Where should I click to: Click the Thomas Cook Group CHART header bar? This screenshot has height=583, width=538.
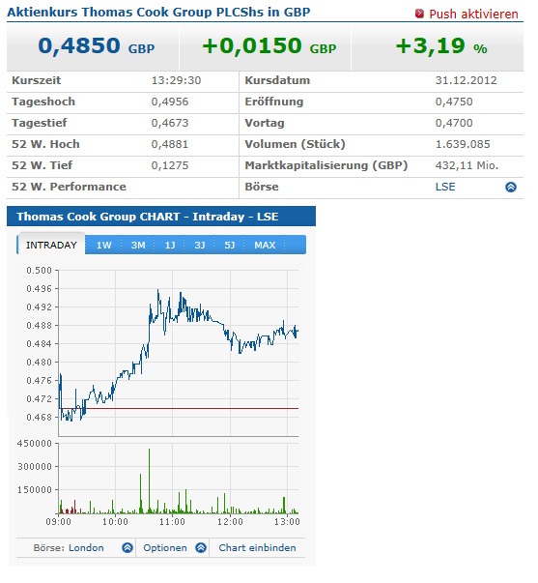161,216
